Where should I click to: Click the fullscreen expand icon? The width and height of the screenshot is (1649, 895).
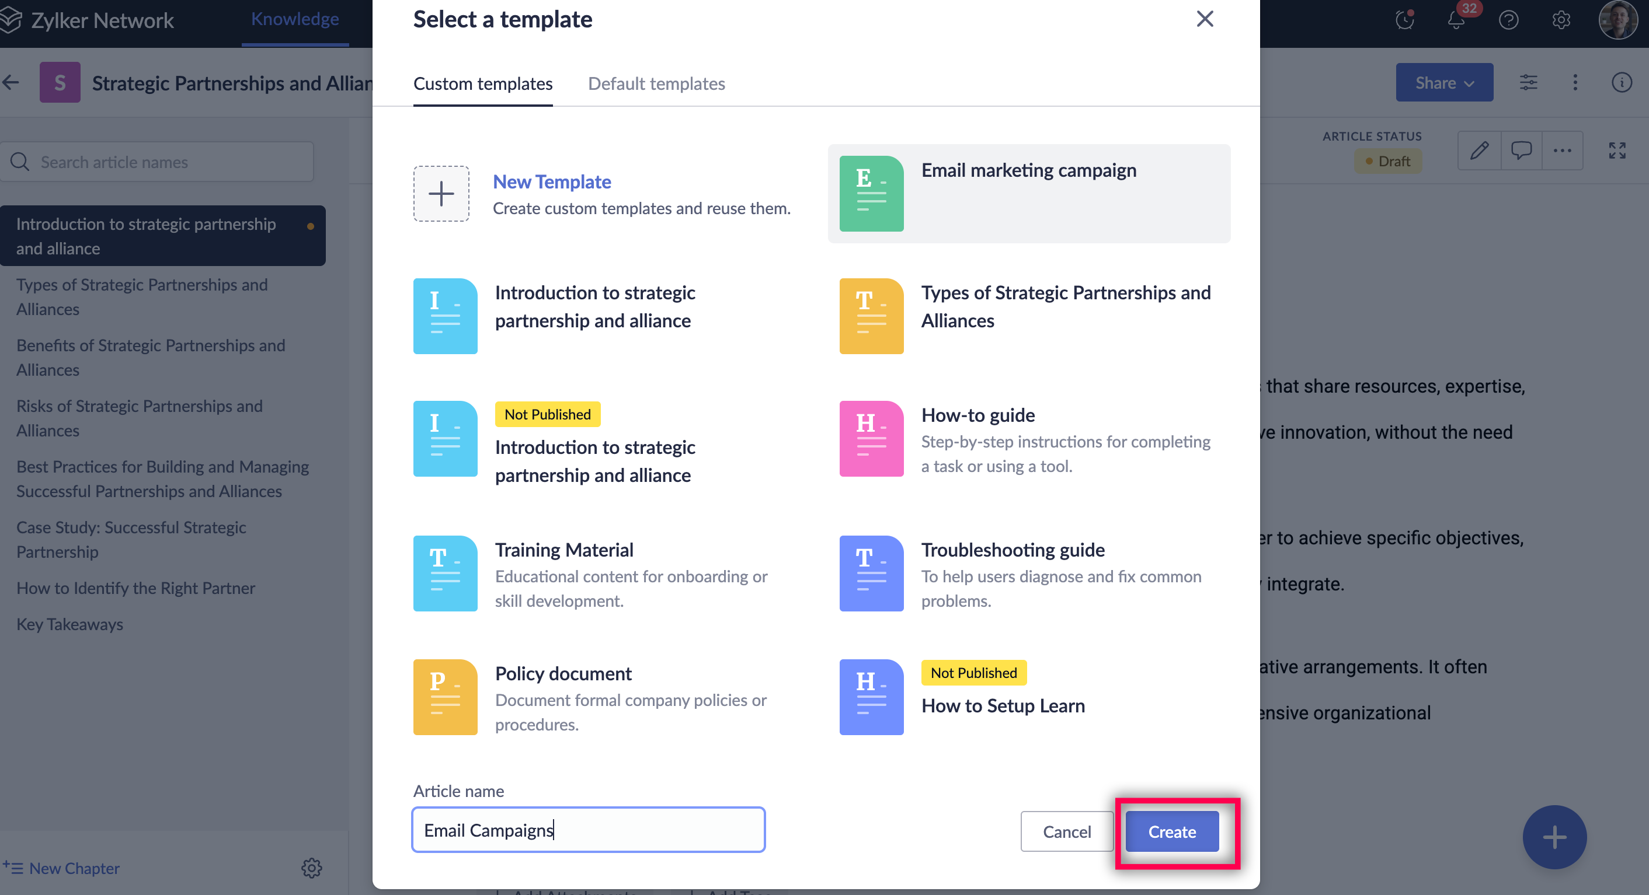(x=1617, y=151)
